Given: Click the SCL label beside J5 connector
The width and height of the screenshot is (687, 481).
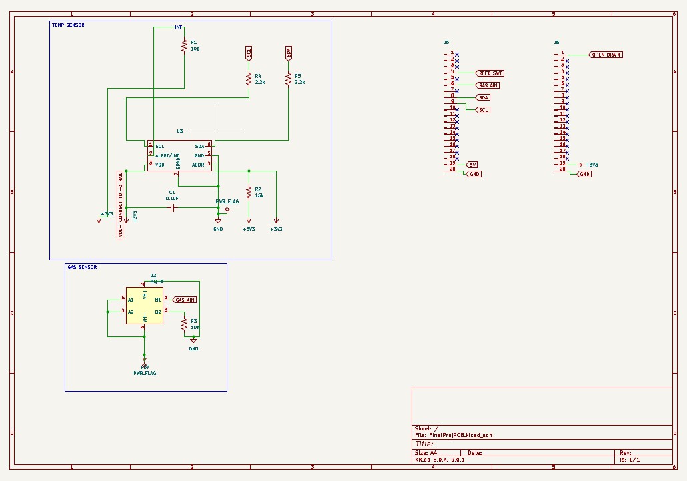Looking at the screenshot, I should pyautogui.click(x=483, y=110).
